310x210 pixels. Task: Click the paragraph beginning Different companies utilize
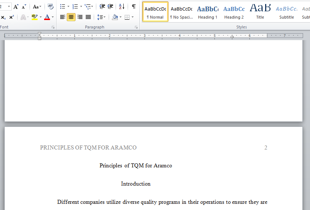[162, 202]
